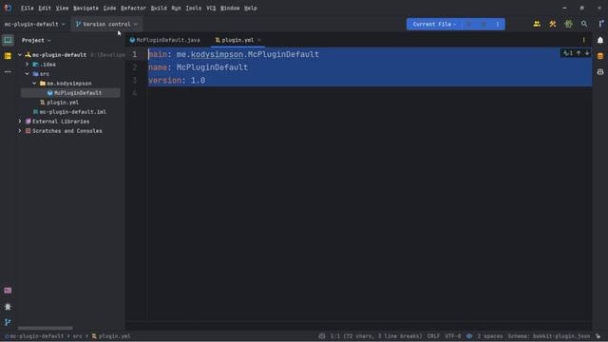Open the Edit menu
The height and width of the screenshot is (342, 608).
45,8
